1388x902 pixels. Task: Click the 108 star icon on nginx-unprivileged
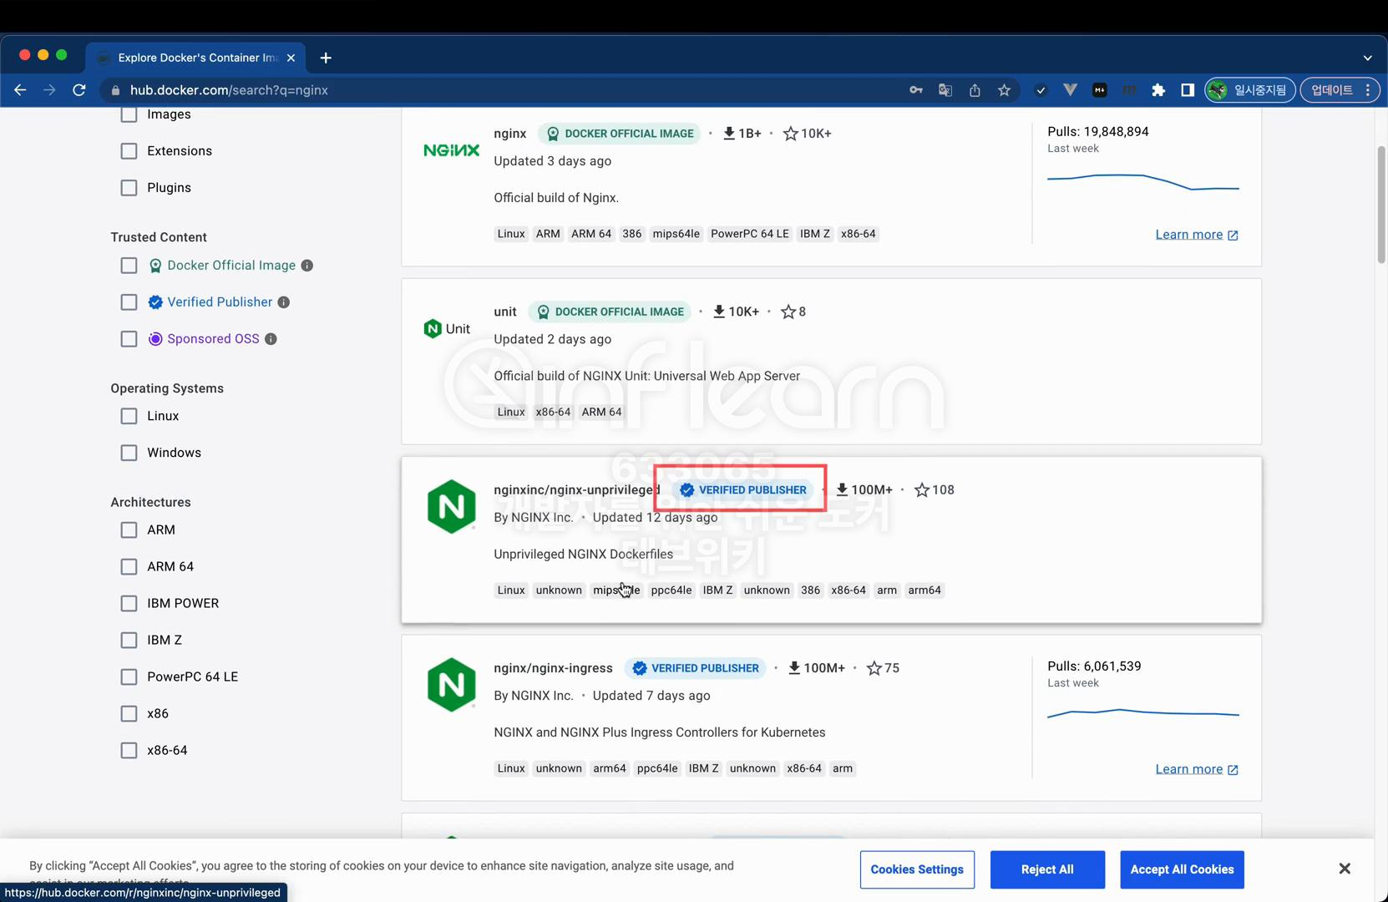point(922,490)
